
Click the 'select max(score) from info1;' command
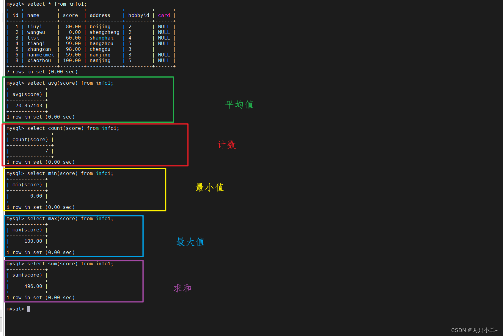[x=70, y=219]
